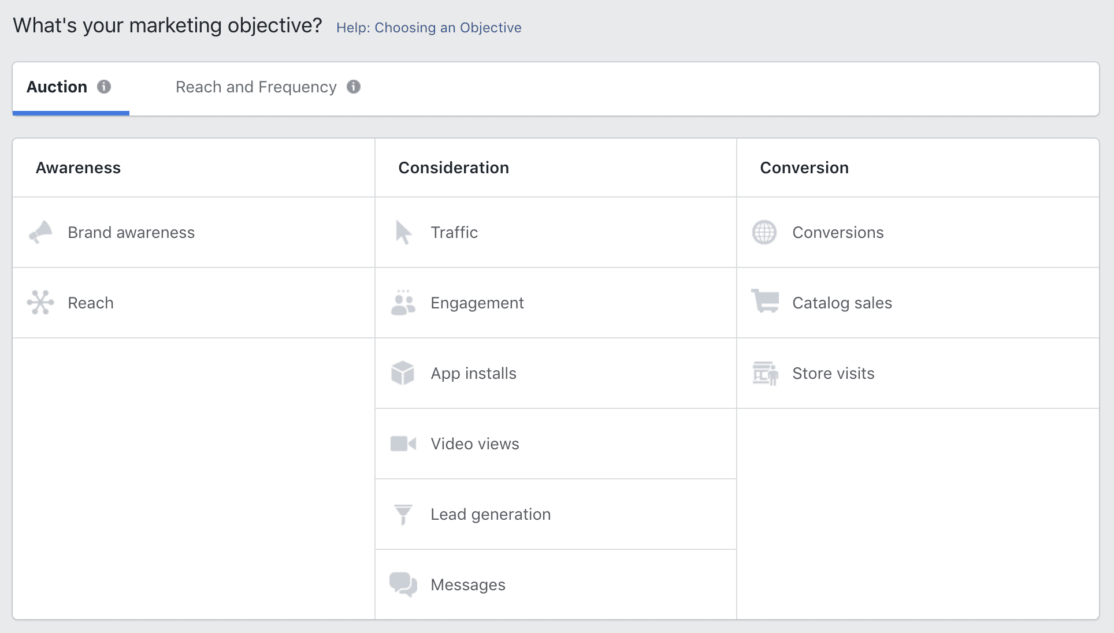1114x633 pixels.
Task: Click the App installs cube icon
Action: (x=403, y=373)
